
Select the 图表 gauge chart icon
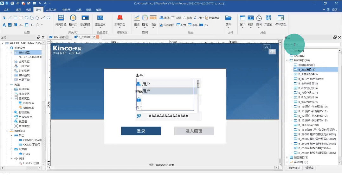coord(145,18)
